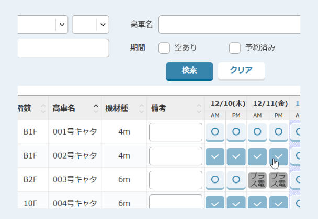Click the 備考 input for 001号キャタ
The height and width of the screenshot is (219, 318).
(175, 132)
